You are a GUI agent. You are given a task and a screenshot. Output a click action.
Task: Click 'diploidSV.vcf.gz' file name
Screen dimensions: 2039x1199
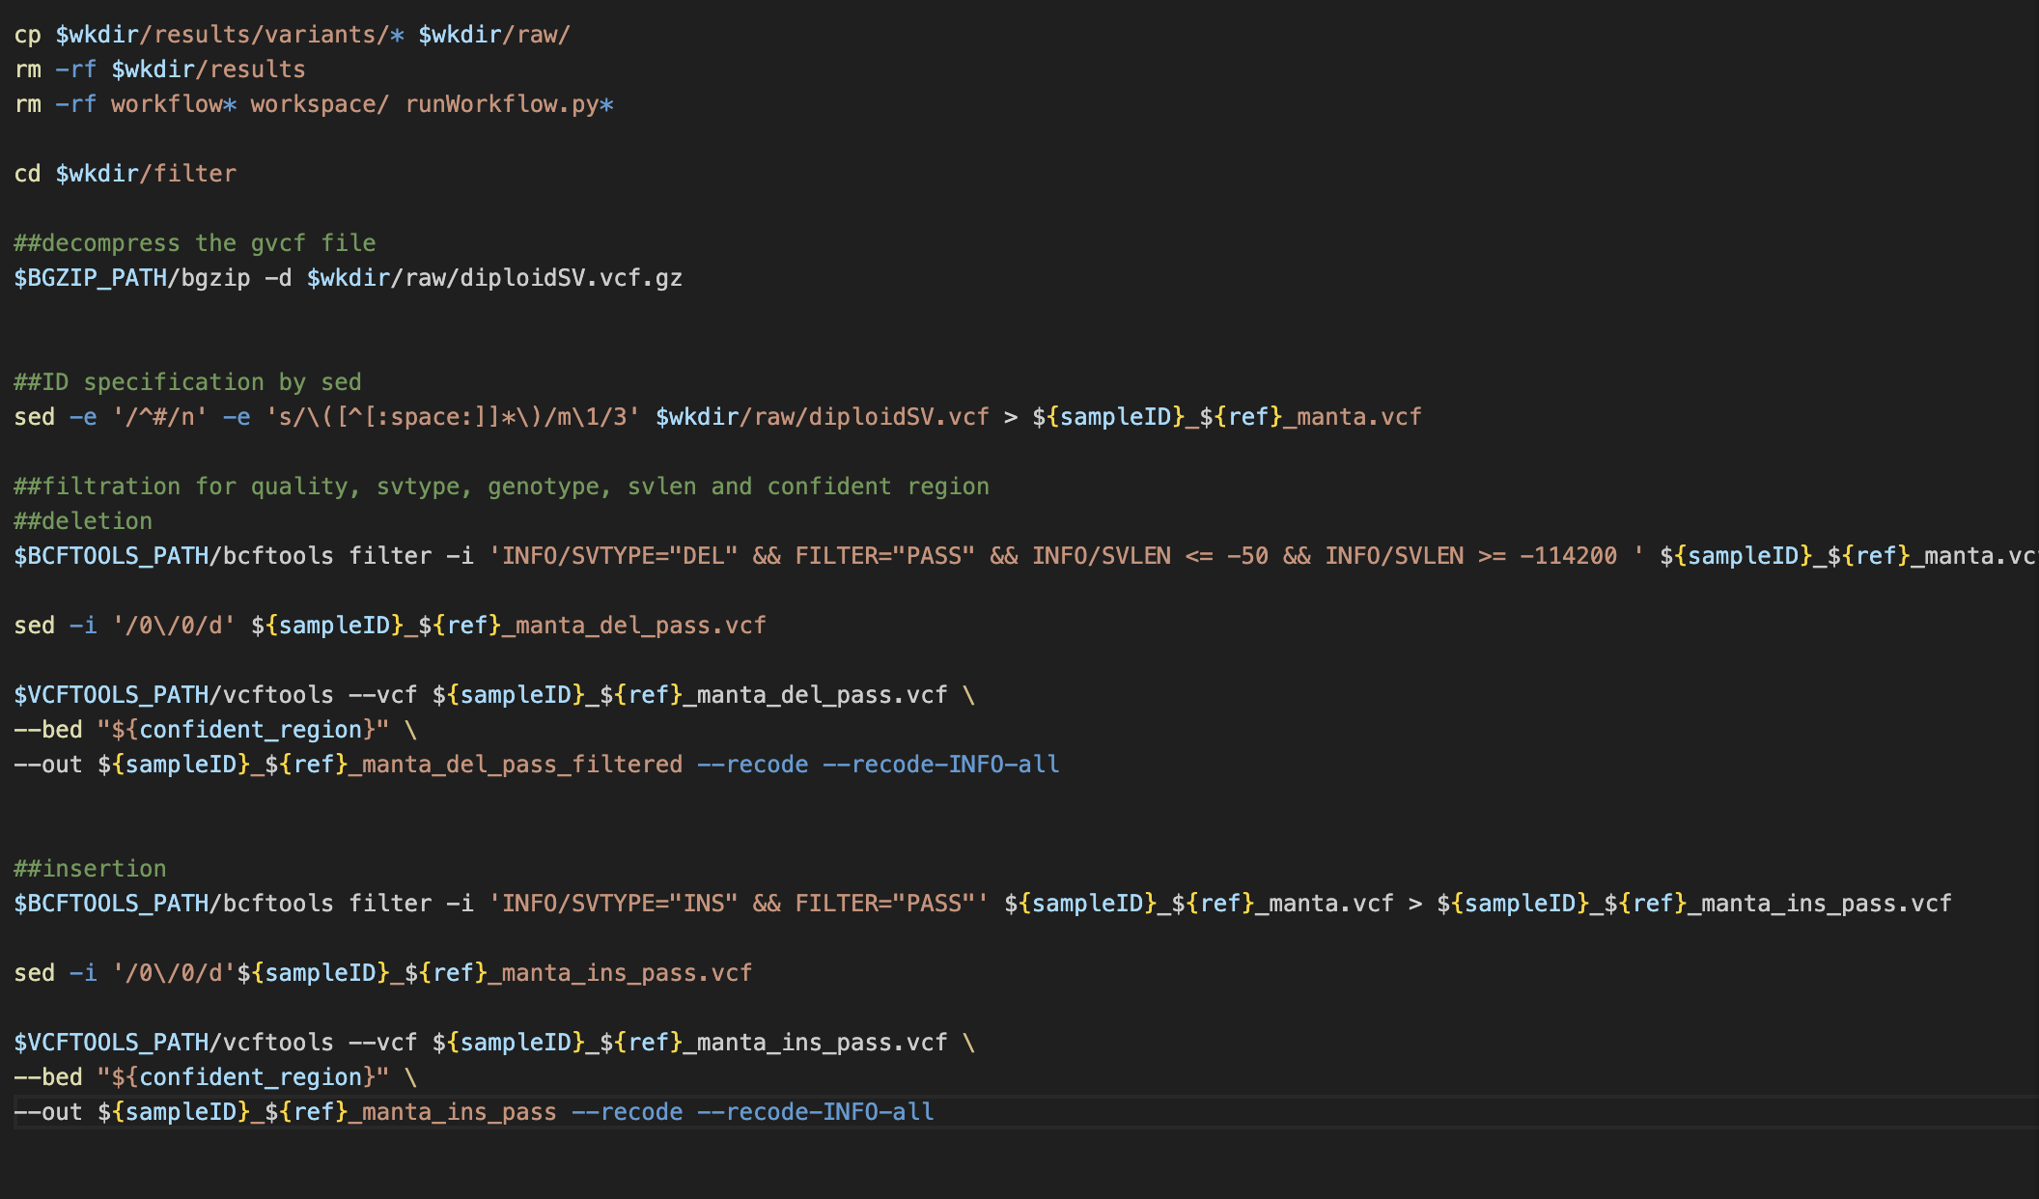pos(571,278)
